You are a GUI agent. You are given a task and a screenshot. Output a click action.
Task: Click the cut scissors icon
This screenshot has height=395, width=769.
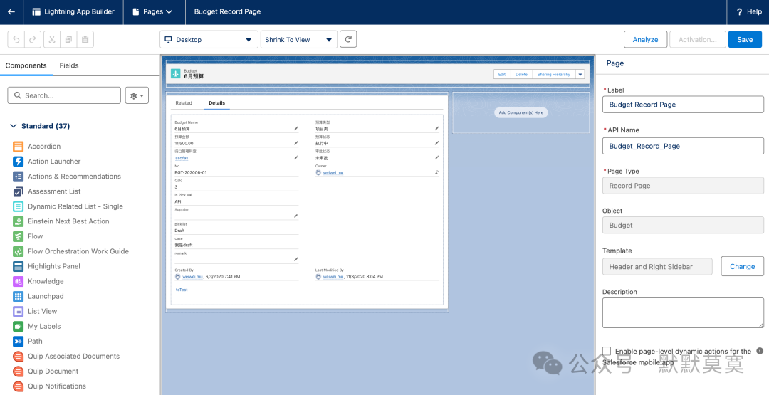coord(52,40)
